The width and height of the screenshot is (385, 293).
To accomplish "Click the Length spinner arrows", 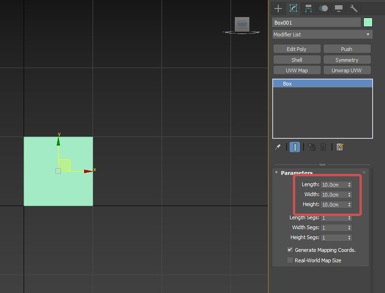I will click(x=349, y=185).
